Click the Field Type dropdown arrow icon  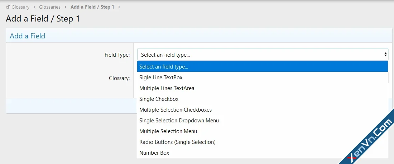pyautogui.click(x=385, y=55)
